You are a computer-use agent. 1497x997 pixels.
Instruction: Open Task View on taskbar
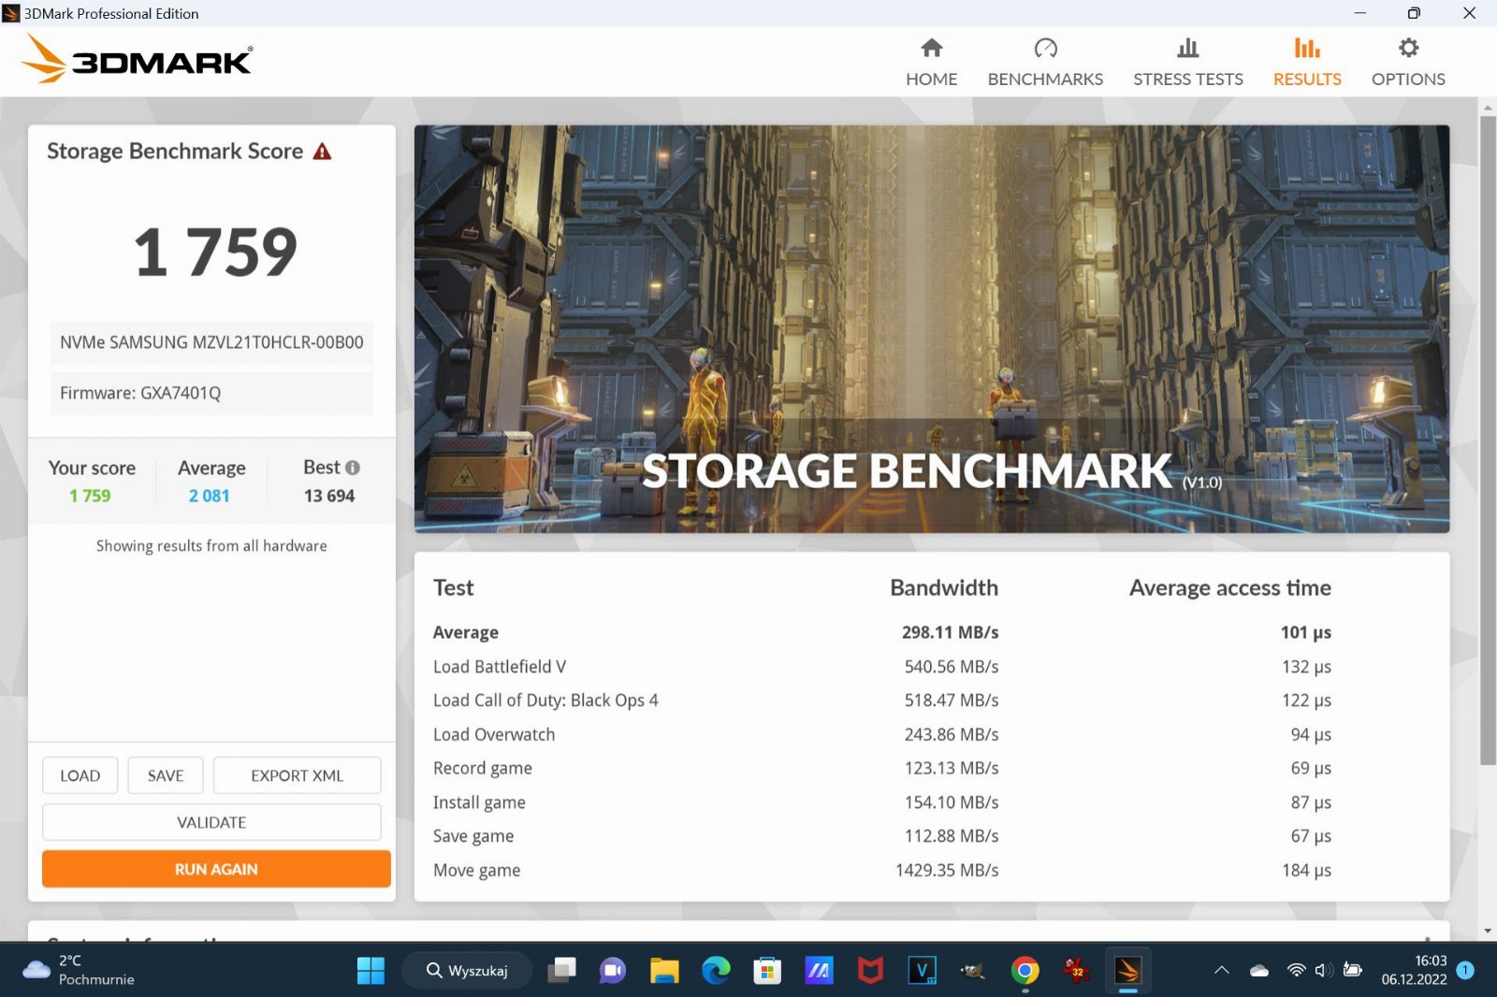[x=562, y=971]
